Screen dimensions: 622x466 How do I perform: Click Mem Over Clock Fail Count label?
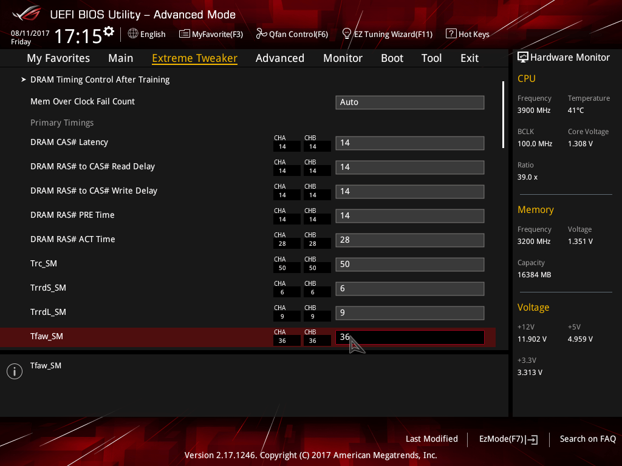[83, 101]
